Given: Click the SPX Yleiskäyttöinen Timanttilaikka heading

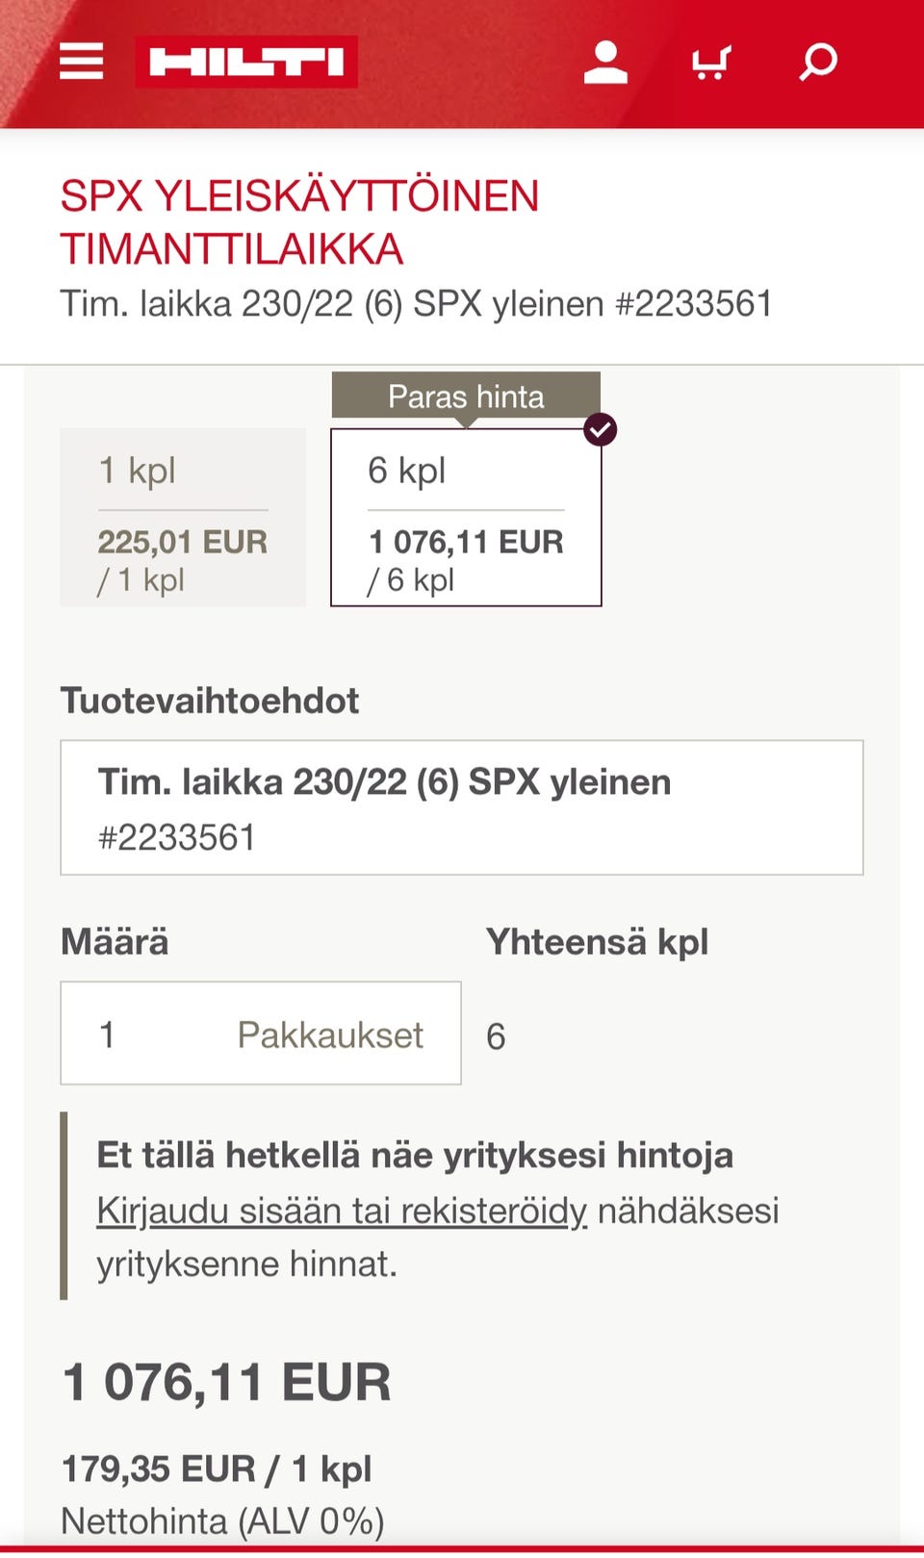Looking at the screenshot, I should click(299, 222).
